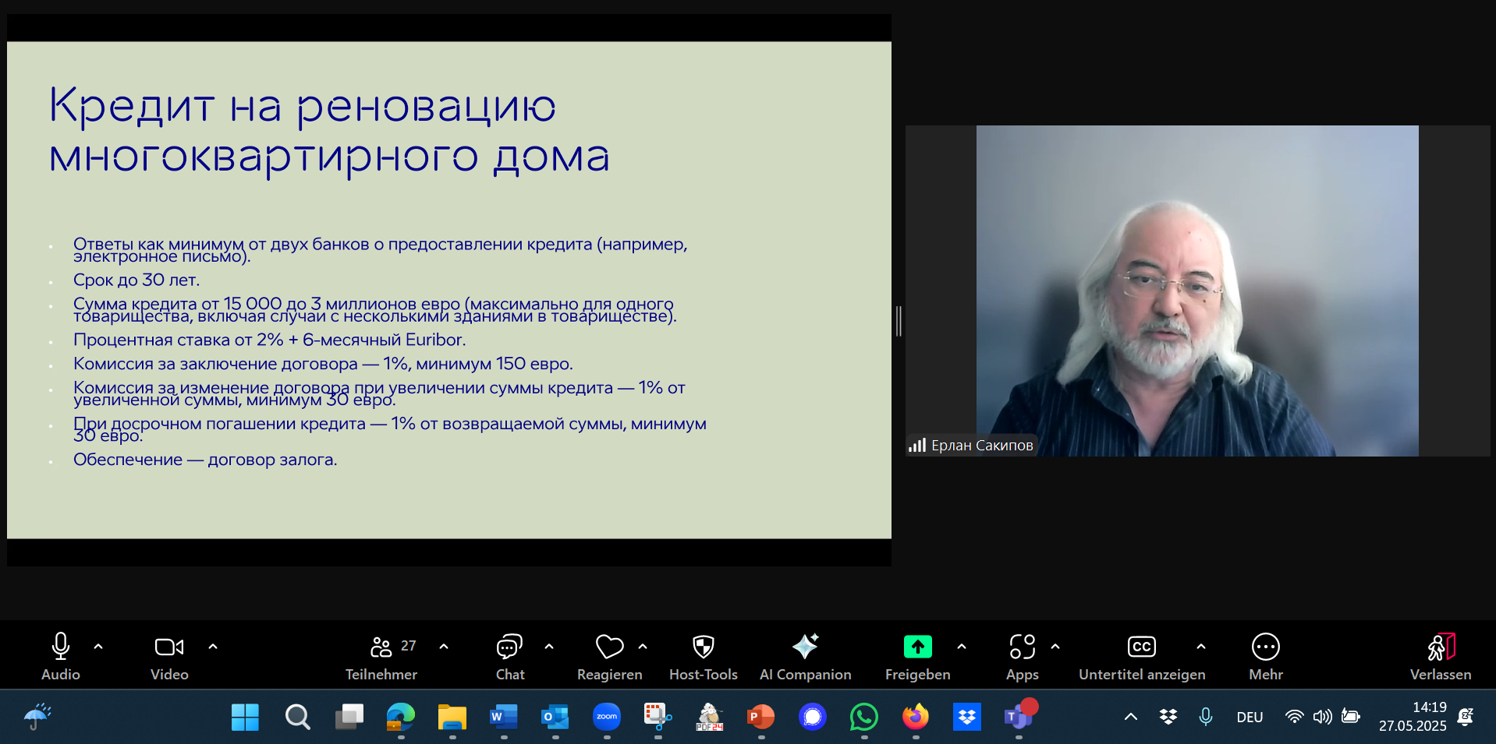Launch the AI Companion
The height and width of the screenshot is (744, 1496).
[805, 655]
